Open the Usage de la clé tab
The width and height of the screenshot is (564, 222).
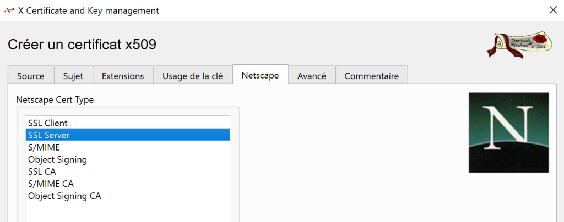pos(193,76)
